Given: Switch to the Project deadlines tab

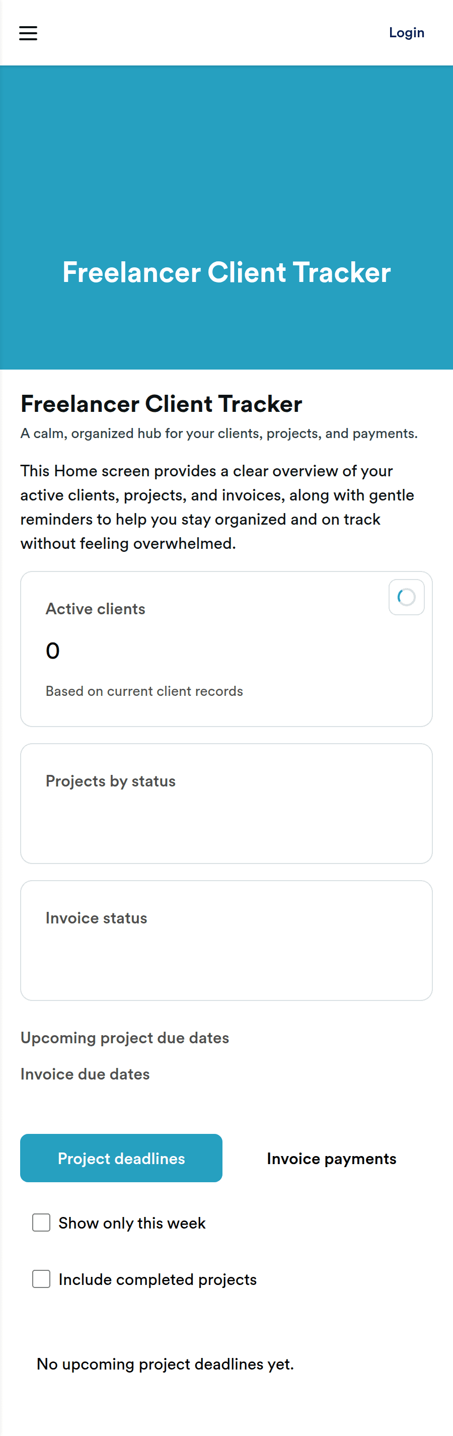Looking at the screenshot, I should (121, 1158).
